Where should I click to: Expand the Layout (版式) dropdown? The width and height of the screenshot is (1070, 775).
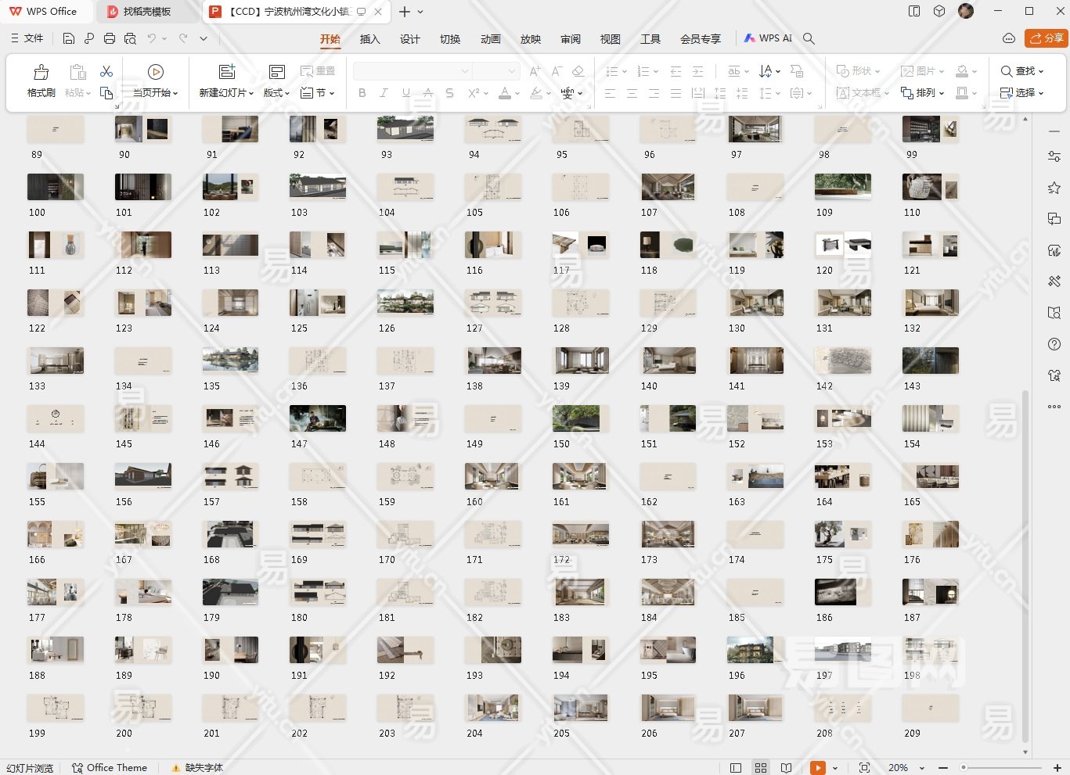[276, 92]
